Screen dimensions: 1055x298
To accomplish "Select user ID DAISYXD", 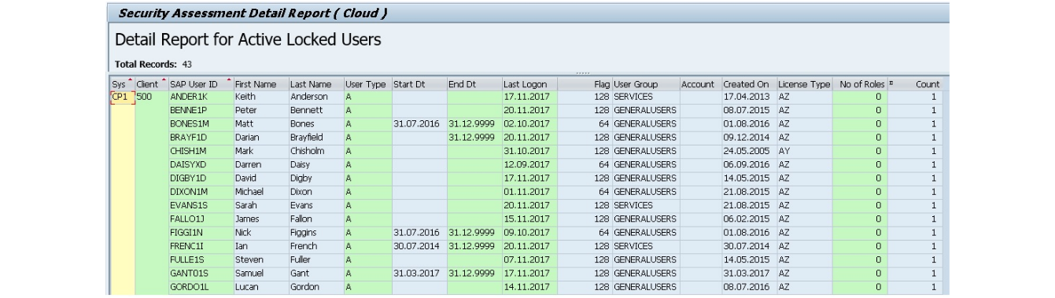I will (201, 164).
